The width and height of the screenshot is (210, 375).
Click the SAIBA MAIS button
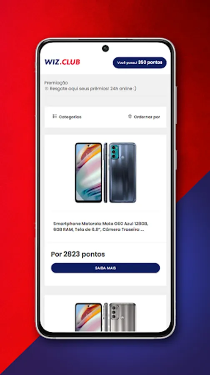coord(105,268)
